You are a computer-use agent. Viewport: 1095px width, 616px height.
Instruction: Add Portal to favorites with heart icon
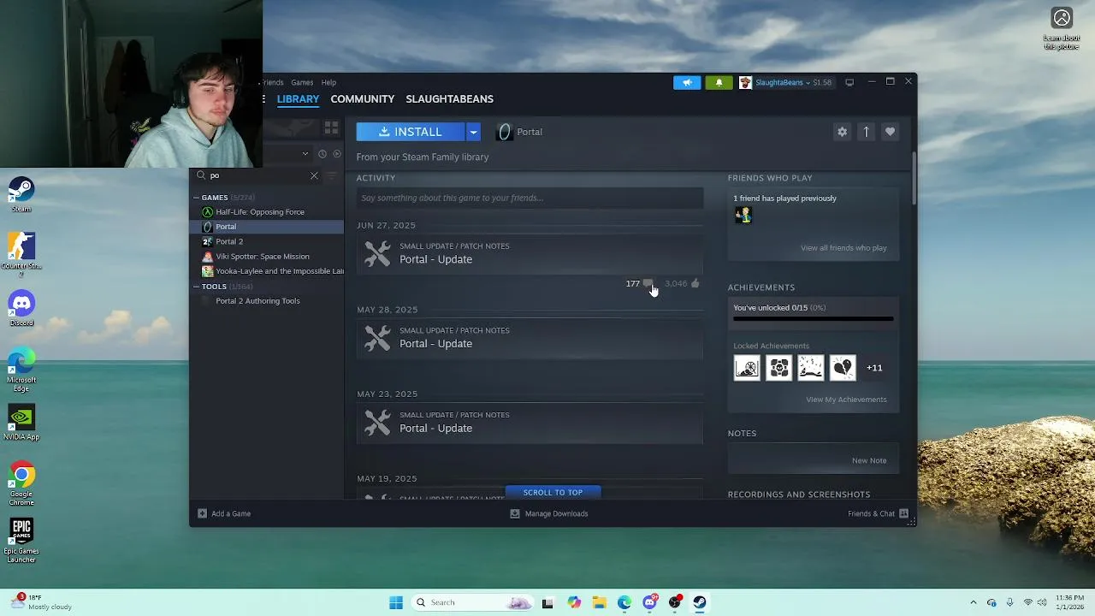point(890,132)
